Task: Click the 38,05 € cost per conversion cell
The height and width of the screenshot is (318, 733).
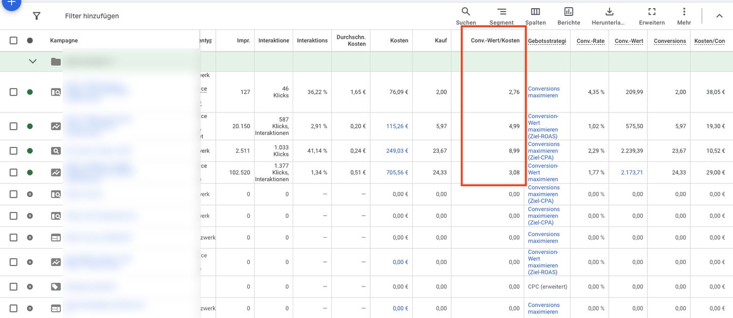Action: click(x=716, y=92)
